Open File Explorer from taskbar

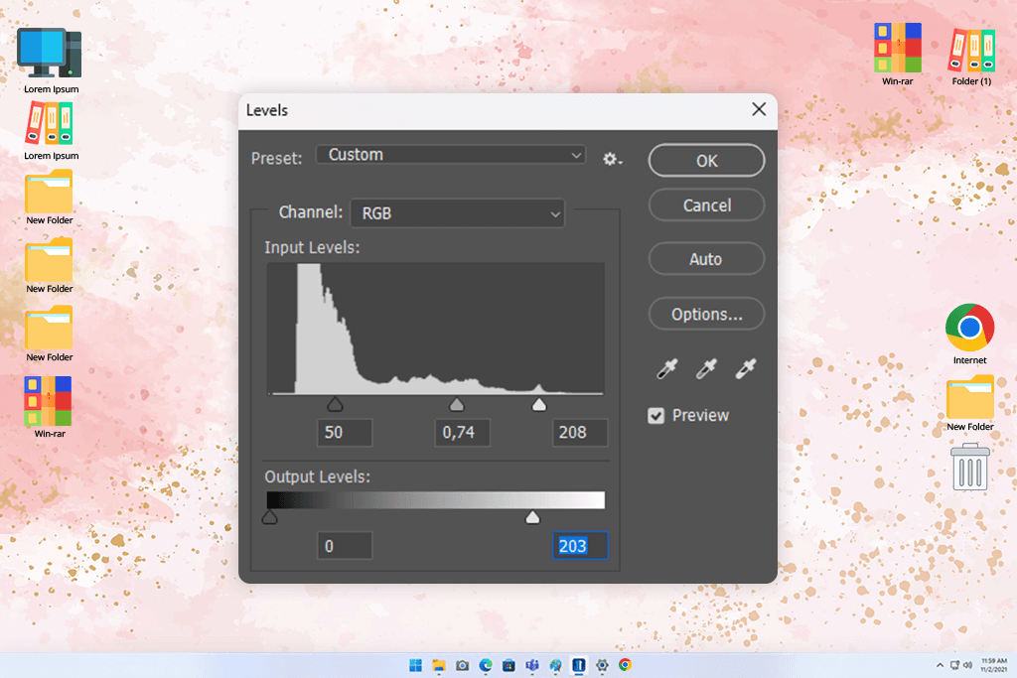(x=439, y=665)
